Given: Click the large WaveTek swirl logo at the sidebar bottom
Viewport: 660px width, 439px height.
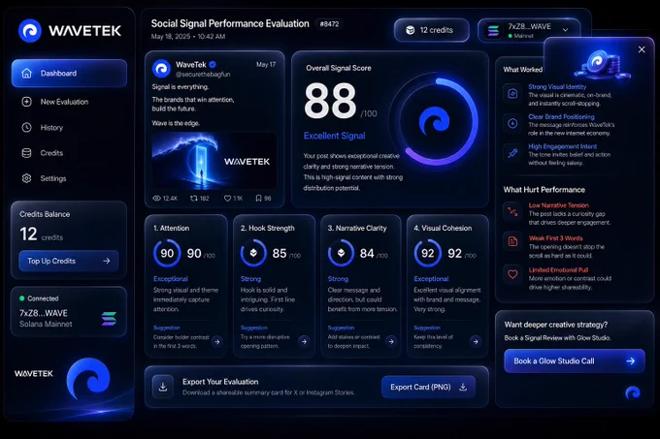Looking at the screenshot, I should coord(88,378).
